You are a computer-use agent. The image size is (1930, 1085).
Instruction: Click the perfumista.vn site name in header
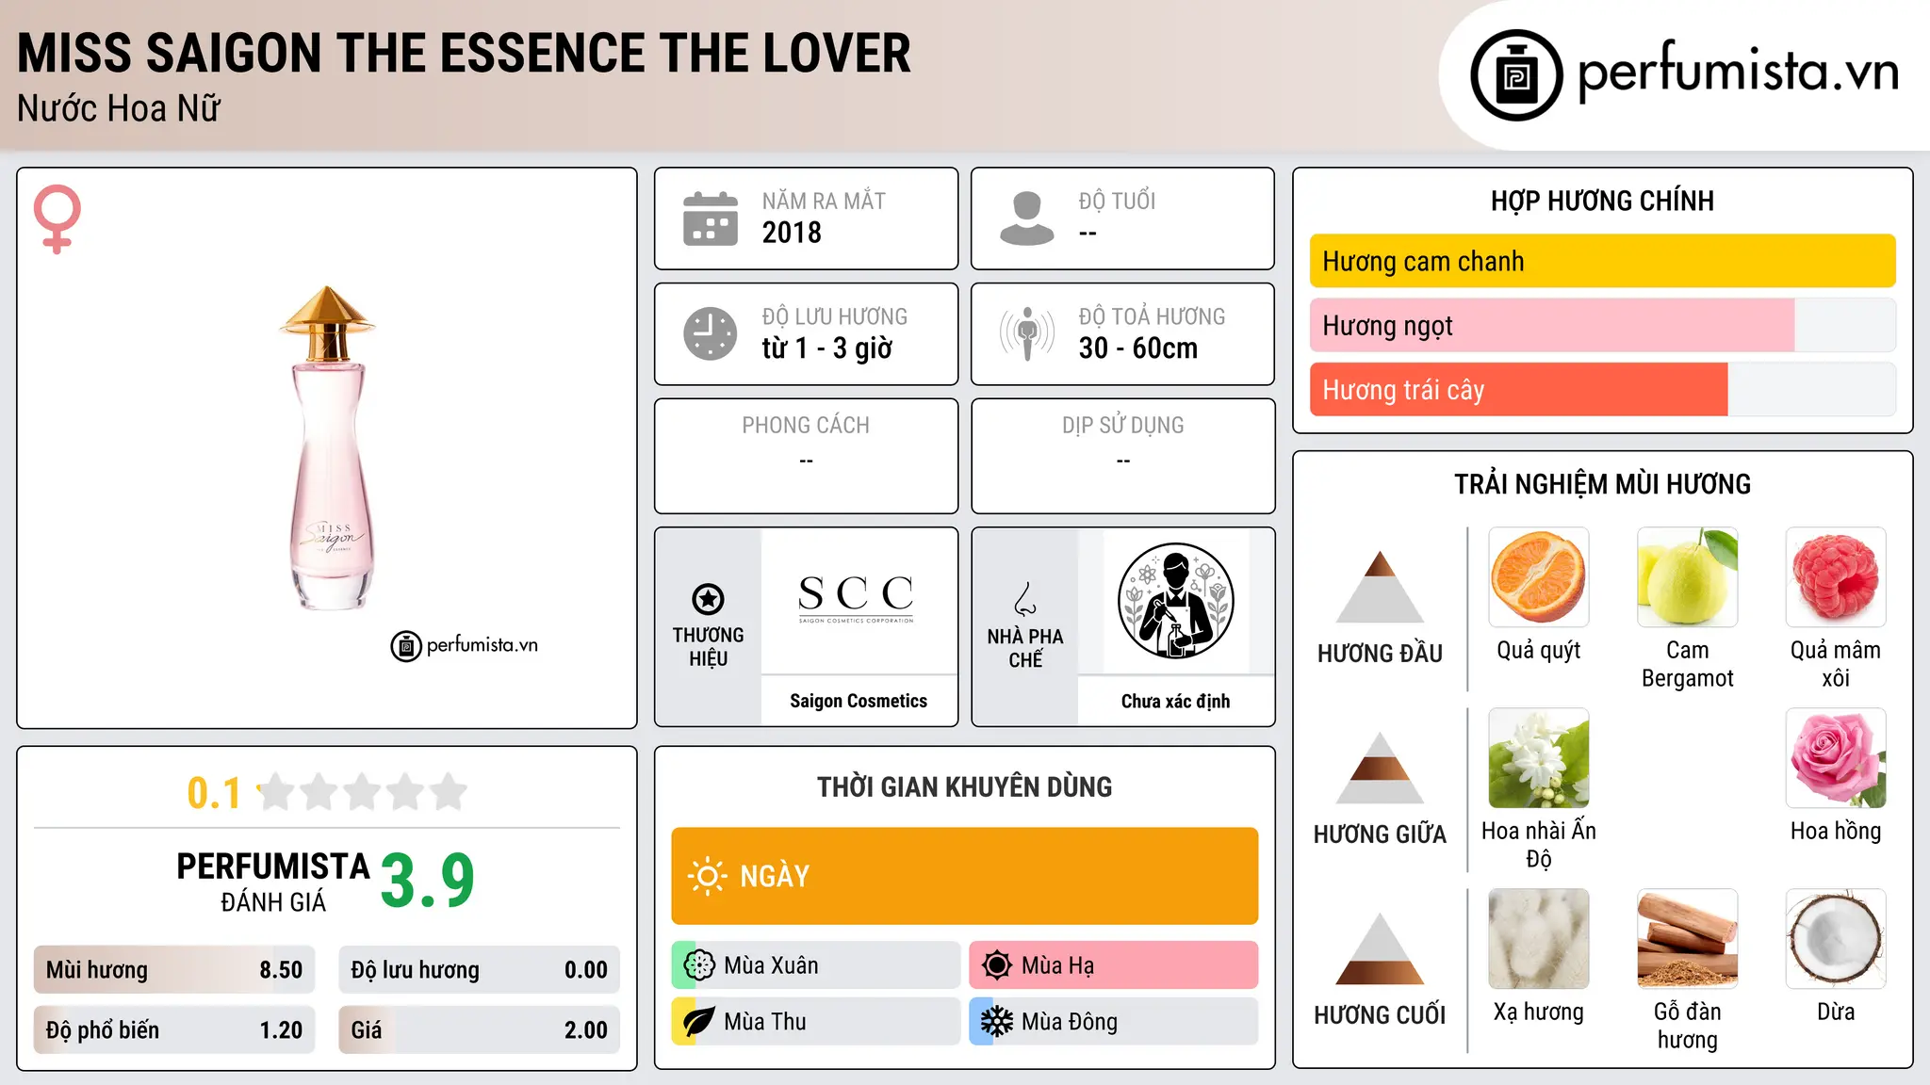pos(1739,72)
